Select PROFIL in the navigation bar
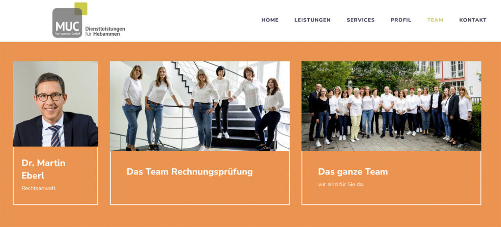 (x=401, y=20)
